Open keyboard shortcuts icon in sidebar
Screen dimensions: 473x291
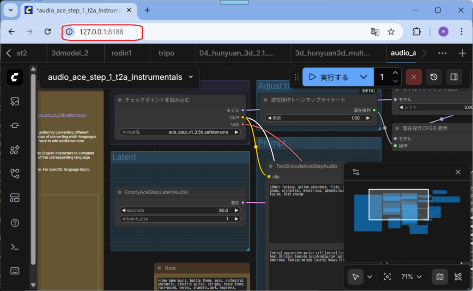(14, 271)
